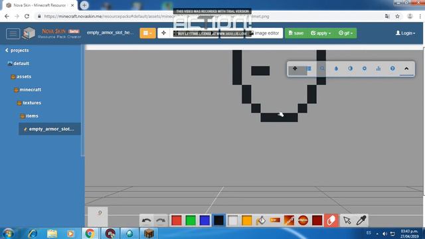Click the undo arrow in bottom toolbar
425x239 pixels.
(x=146, y=220)
